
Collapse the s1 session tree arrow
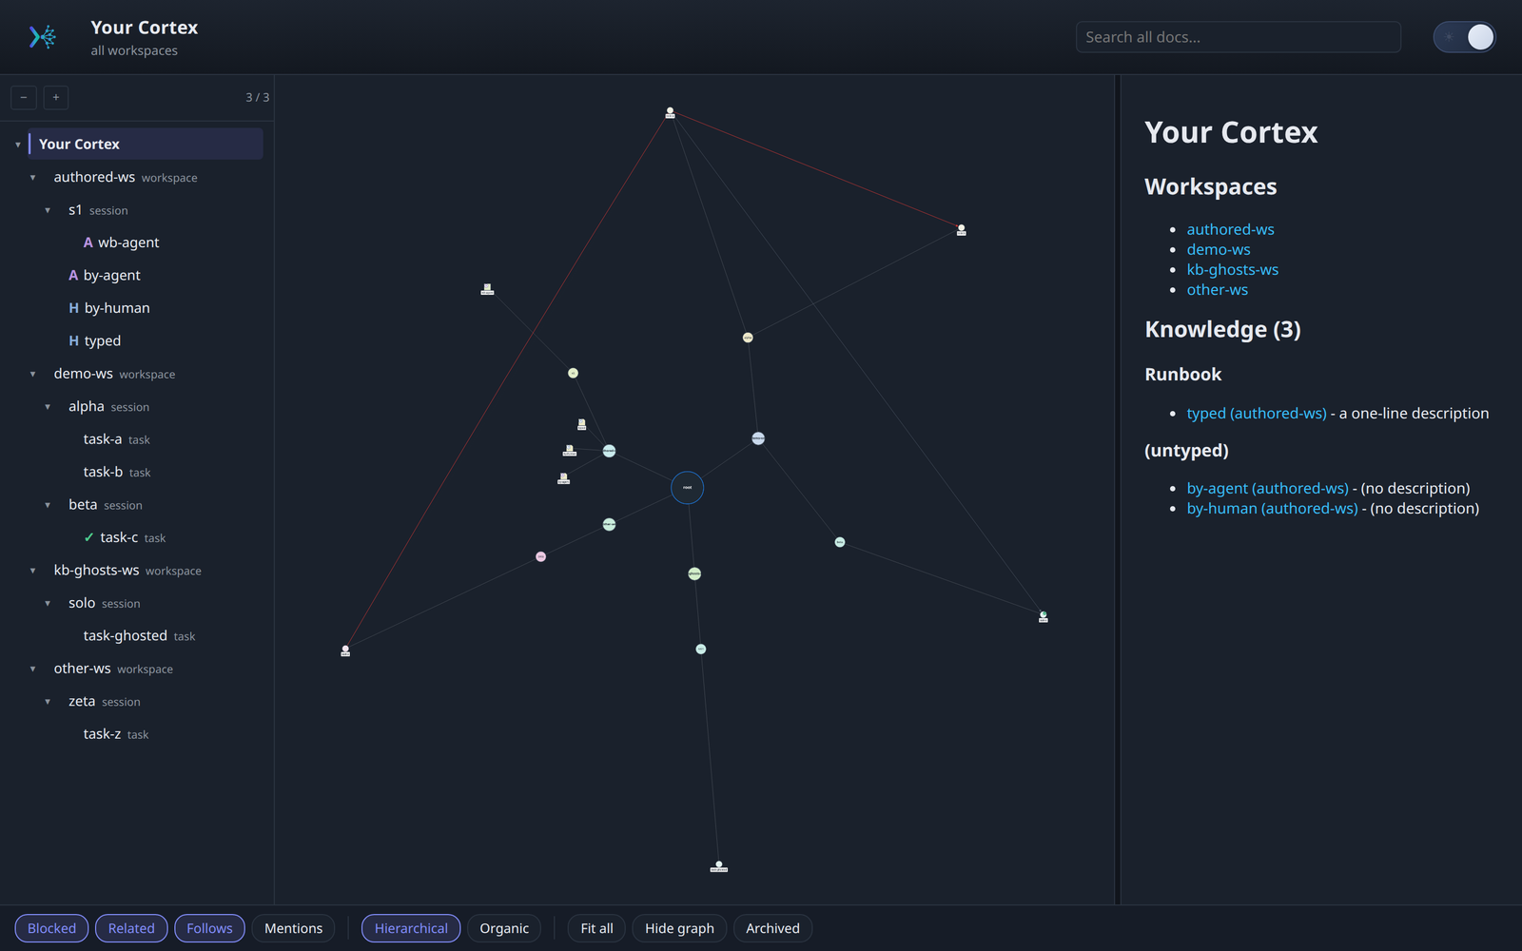click(x=48, y=210)
